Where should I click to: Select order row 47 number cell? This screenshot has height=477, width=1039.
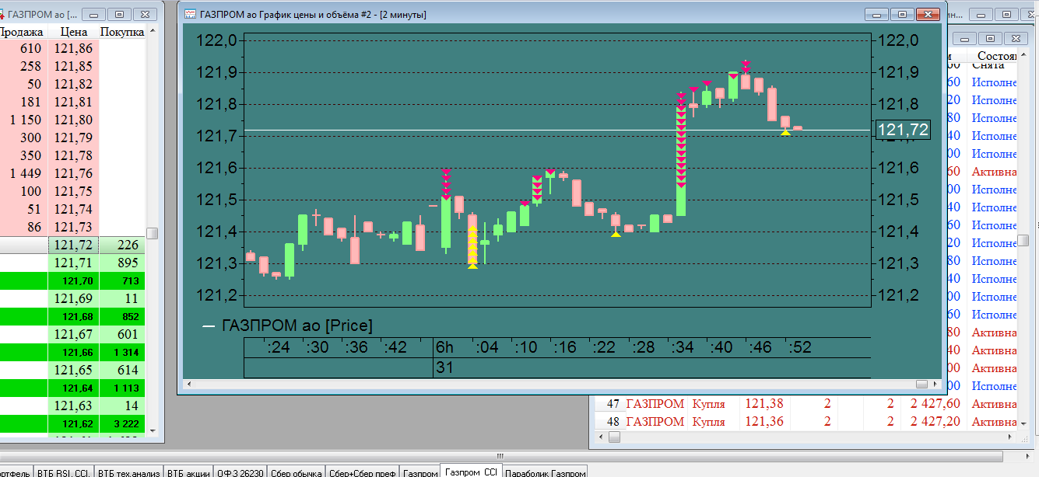[x=609, y=404]
